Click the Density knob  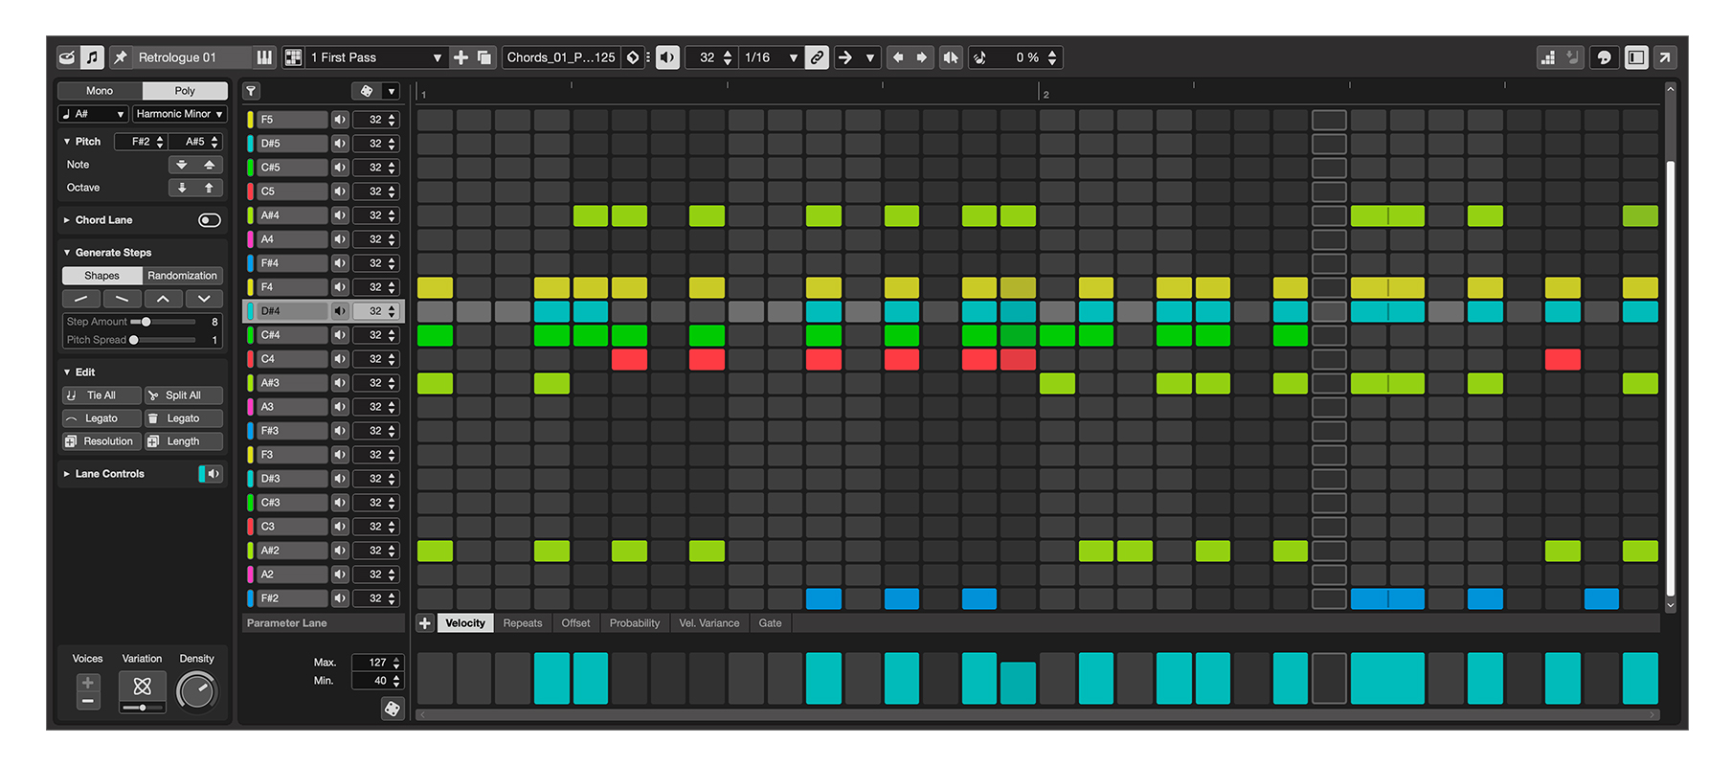coord(196,690)
